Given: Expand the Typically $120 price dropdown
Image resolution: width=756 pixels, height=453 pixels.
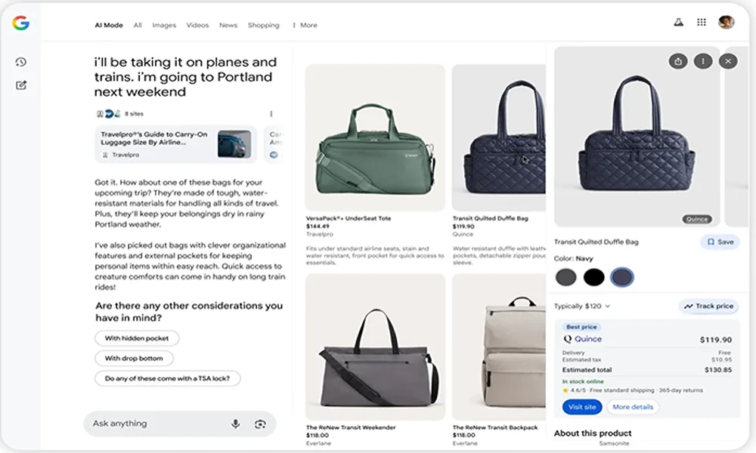Looking at the screenshot, I should pyautogui.click(x=582, y=307).
